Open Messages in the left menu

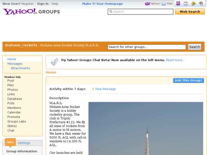click(15, 64)
